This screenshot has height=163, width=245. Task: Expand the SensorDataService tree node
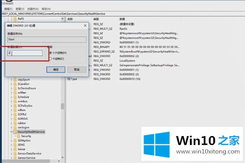pos(11,153)
